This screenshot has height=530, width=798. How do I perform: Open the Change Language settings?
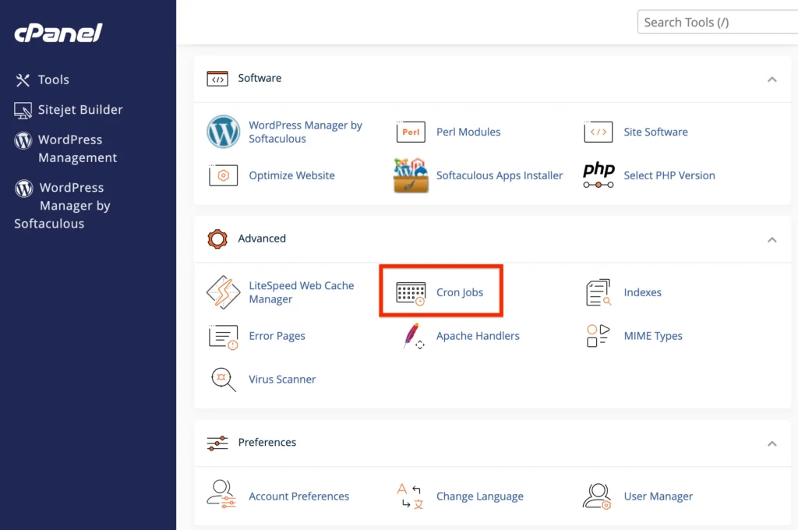480,496
